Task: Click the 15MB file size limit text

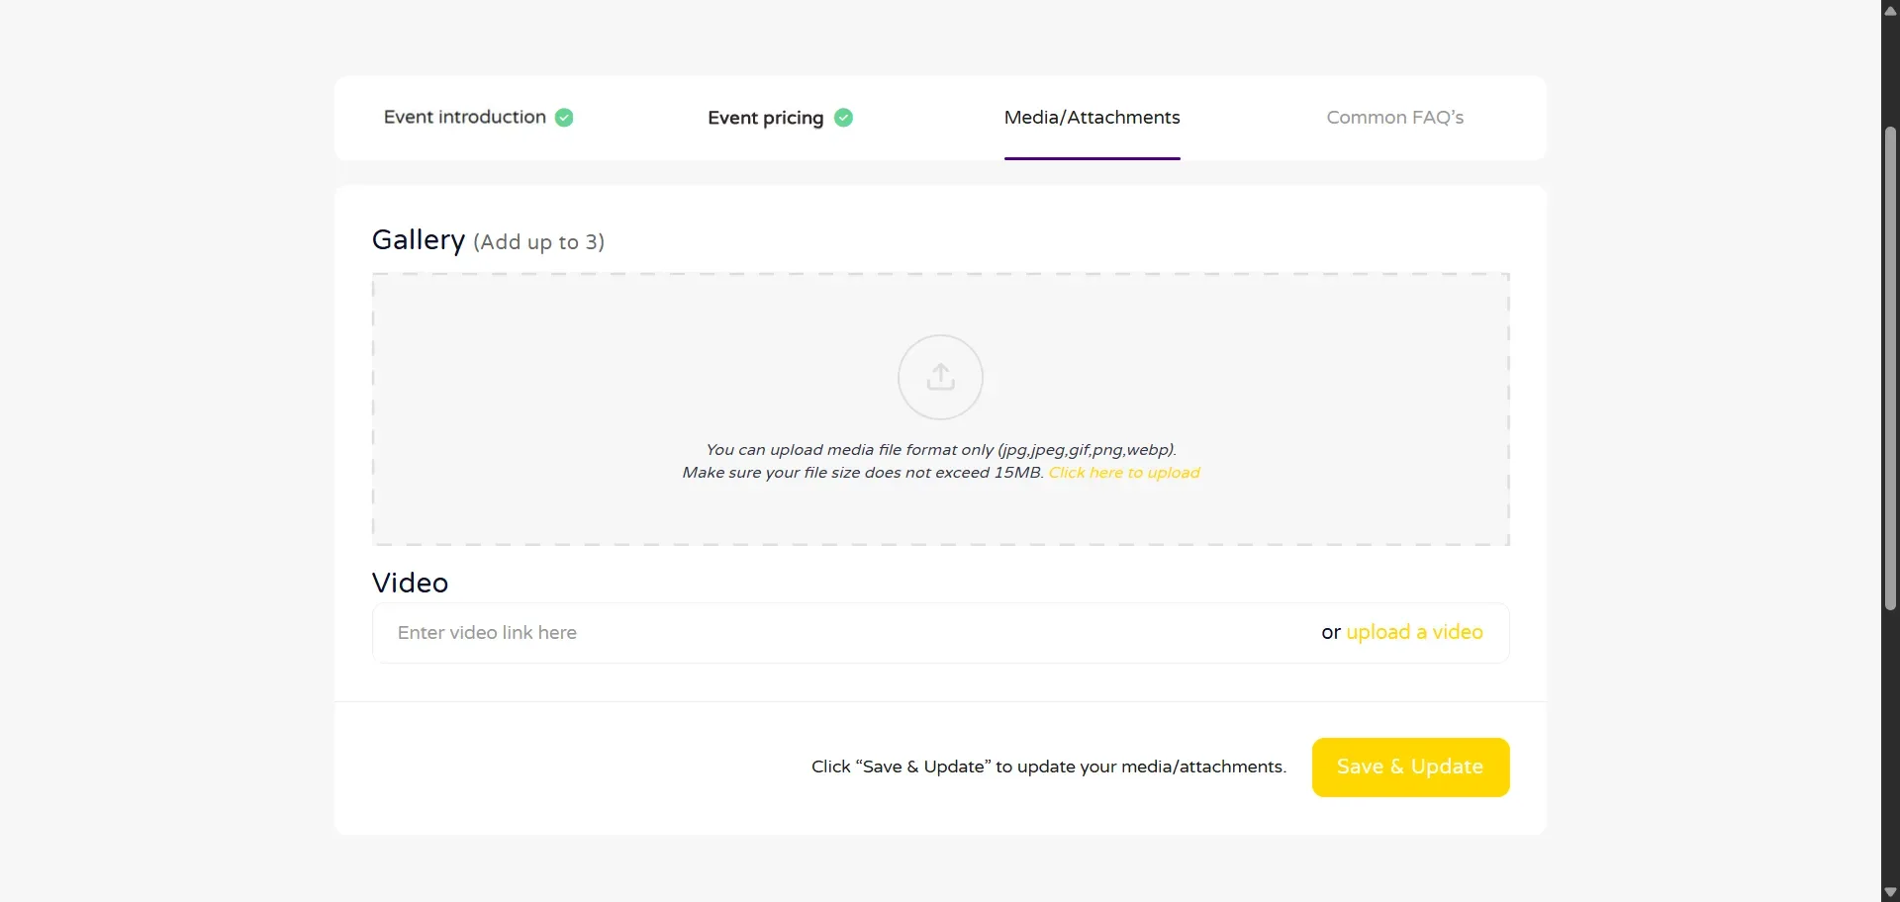Action: point(862,473)
